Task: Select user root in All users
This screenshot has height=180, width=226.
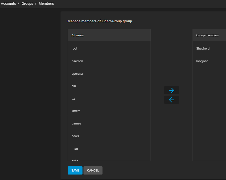Action: [x=109, y=49]
